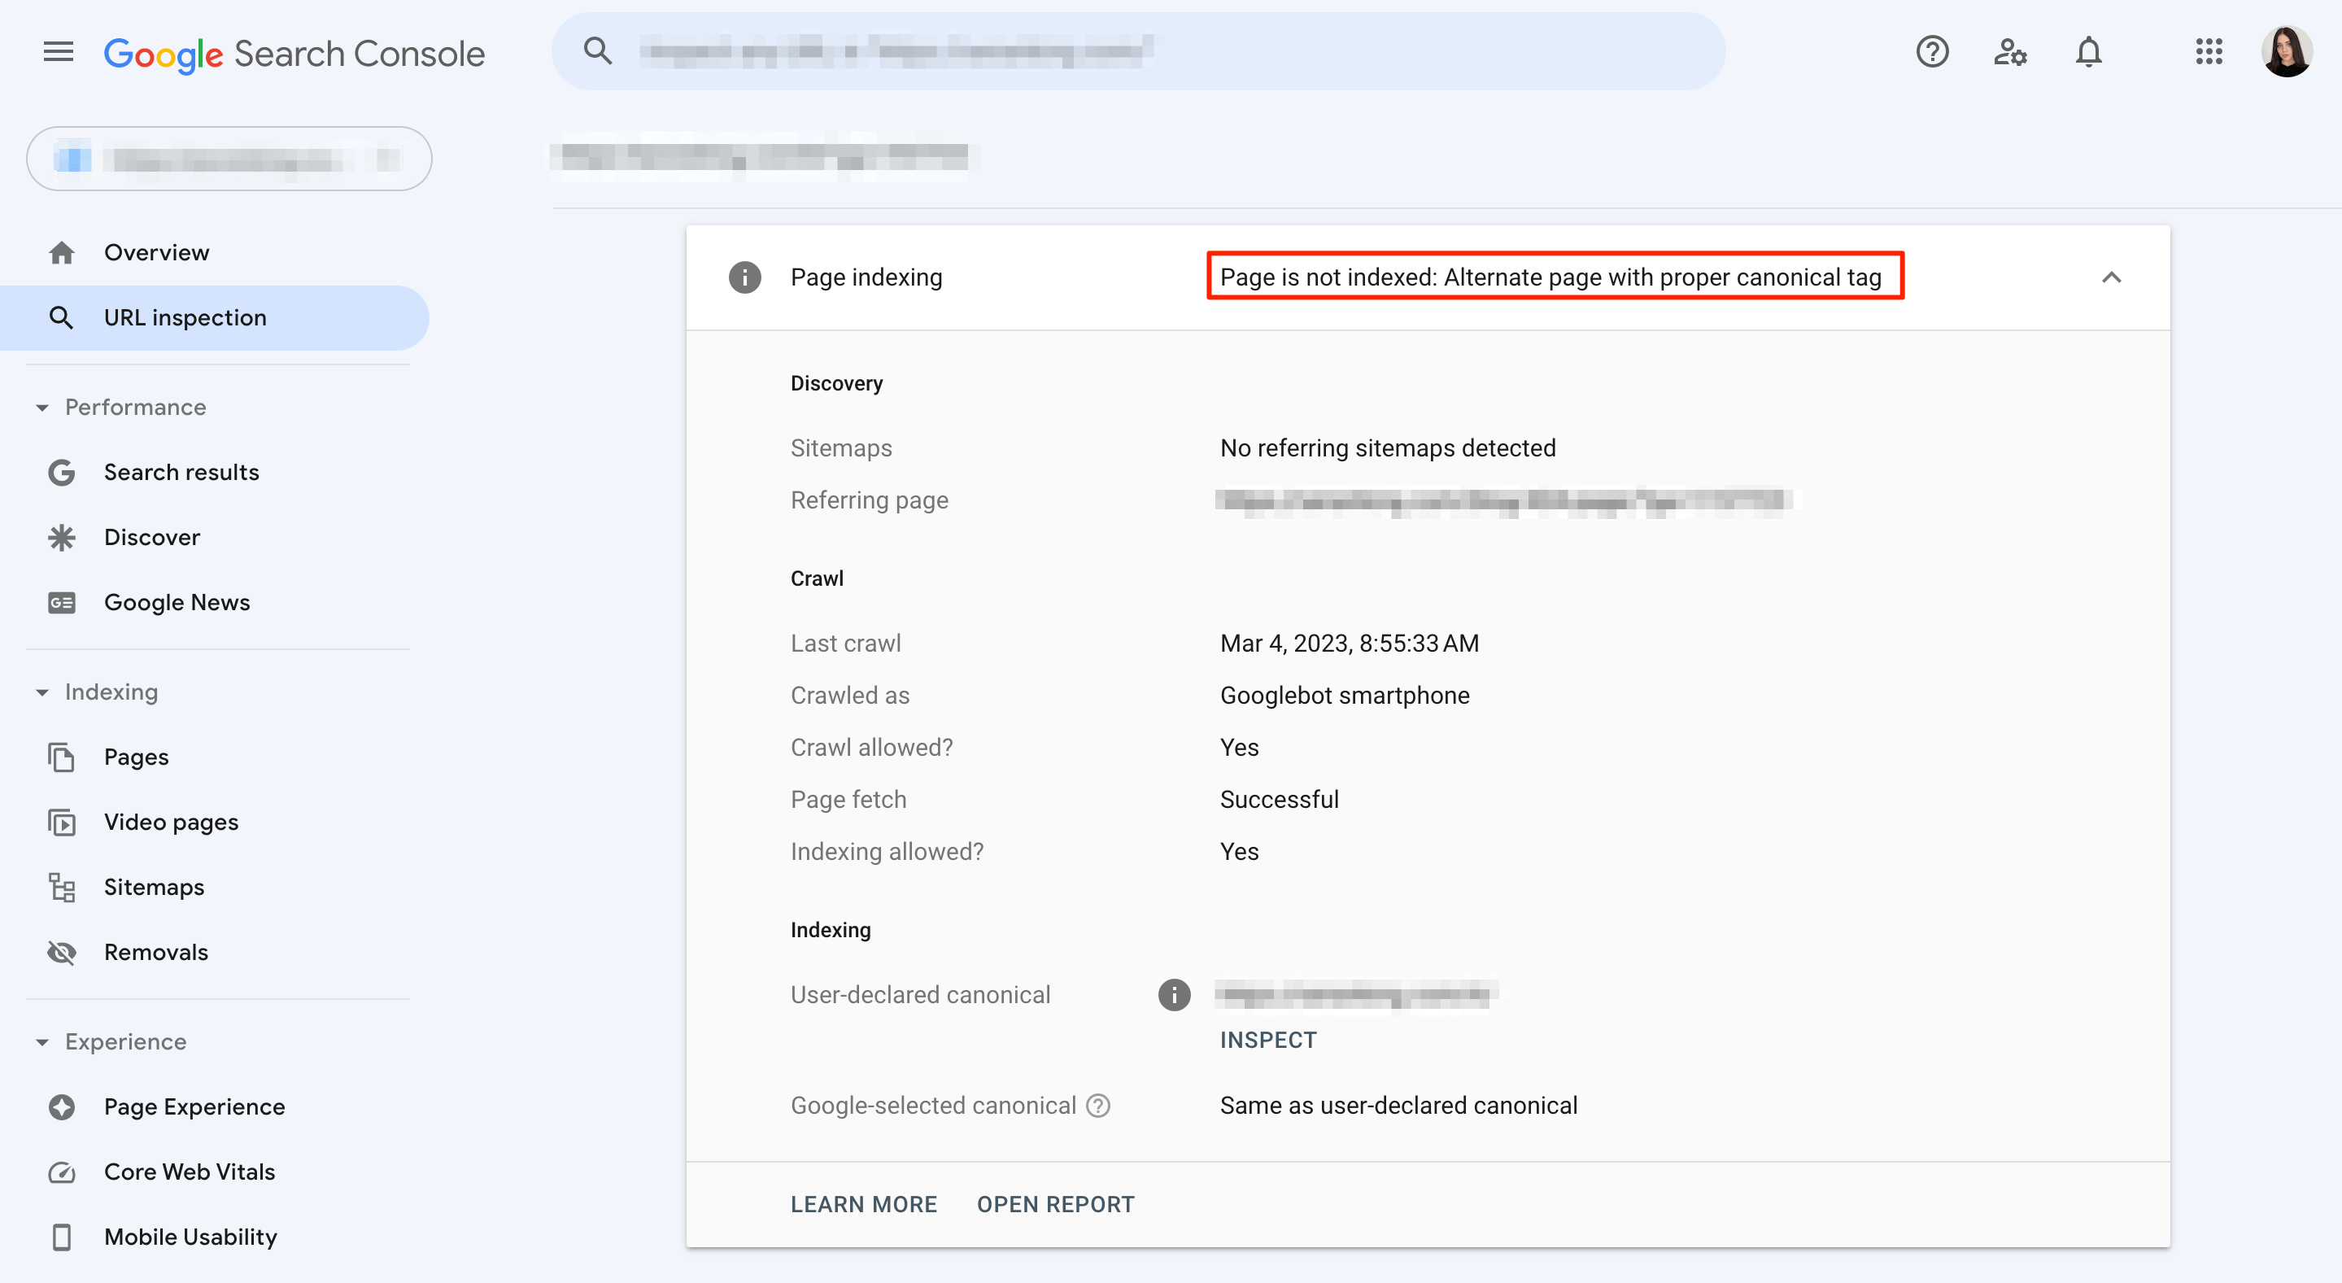This screenshot has width=2342, height=1283.
Task: Open the Help question mark icon
Action: point(1932,52)
